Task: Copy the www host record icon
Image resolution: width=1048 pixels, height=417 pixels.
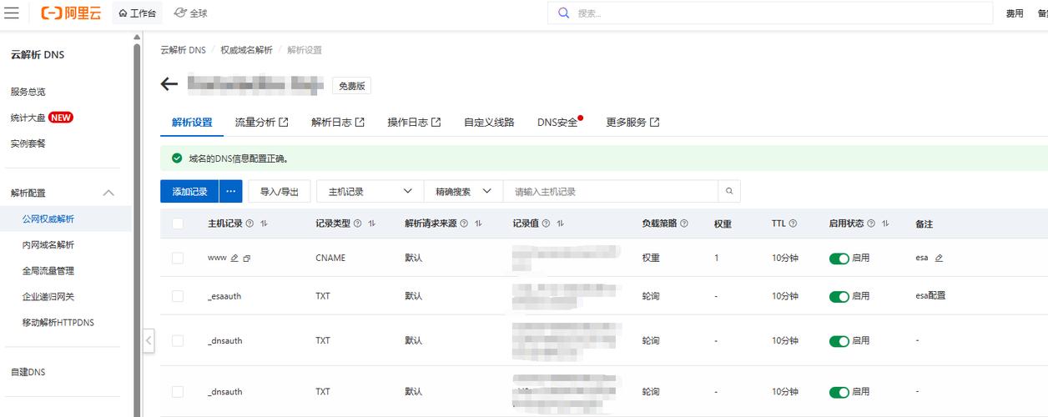Action: (x=247, y=258)
